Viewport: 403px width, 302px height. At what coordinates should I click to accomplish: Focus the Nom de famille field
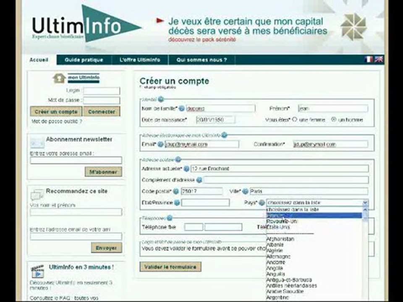220,108
